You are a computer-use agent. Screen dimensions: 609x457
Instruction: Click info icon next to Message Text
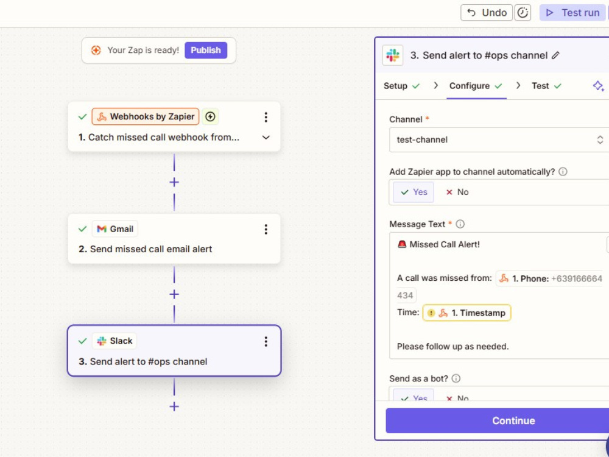click(460, 224)
